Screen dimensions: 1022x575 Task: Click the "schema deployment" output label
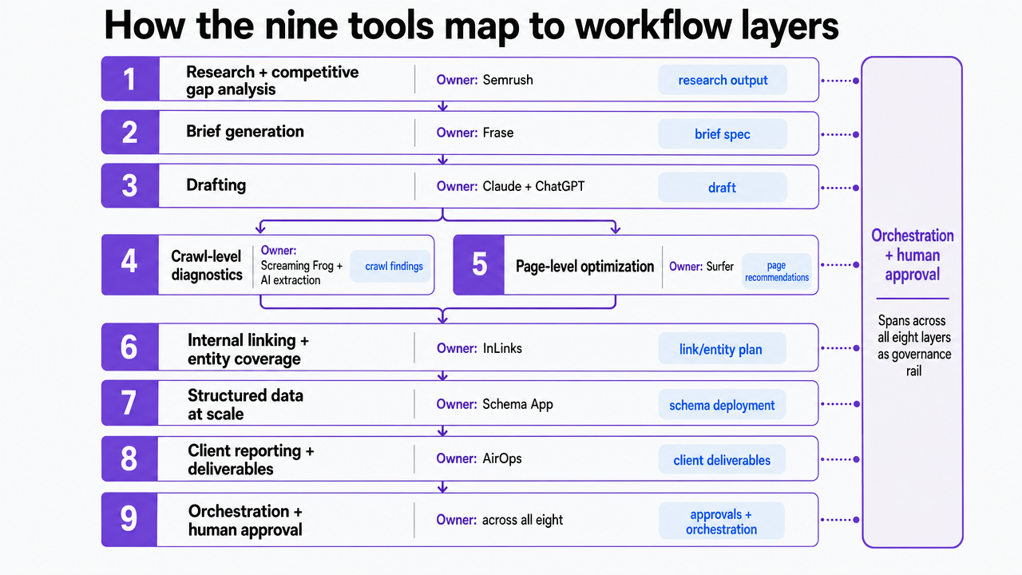(722, 405)
